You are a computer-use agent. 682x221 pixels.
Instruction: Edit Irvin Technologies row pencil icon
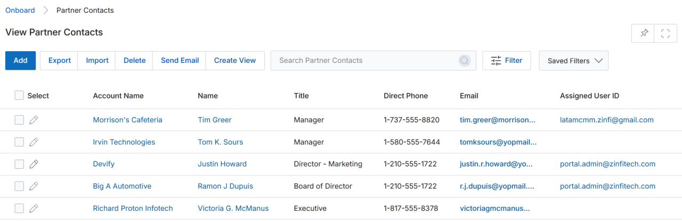tap(34, 142)
